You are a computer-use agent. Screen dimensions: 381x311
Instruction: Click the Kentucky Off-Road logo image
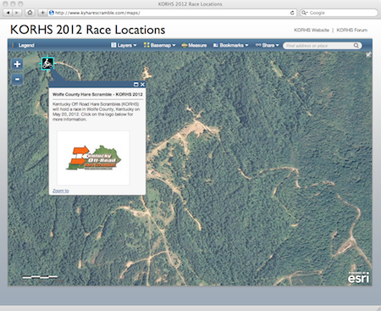point(93,158)
